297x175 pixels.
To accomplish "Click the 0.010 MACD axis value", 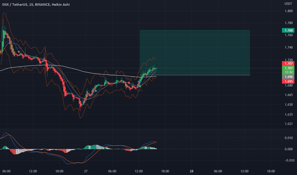I will click(289, 138).
